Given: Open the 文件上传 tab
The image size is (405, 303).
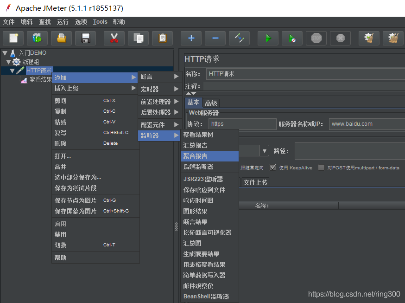Looking at the screenshot, I should tap(255, 182).
